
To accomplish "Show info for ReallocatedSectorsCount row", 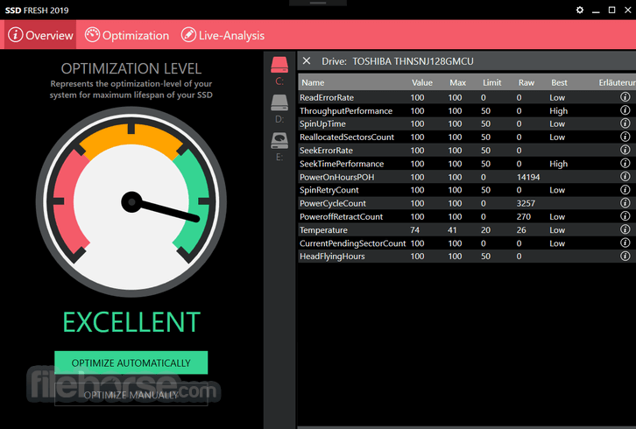I will [x=625, y=137].
